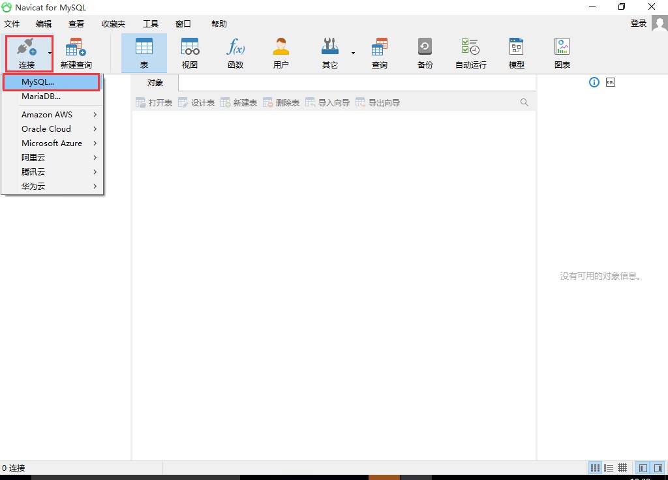Open the Model (模型) toolbar icon

click(x=516, y=53)
